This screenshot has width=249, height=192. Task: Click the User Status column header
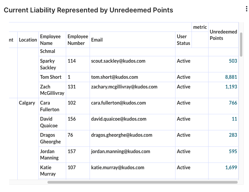click(183, 40)
